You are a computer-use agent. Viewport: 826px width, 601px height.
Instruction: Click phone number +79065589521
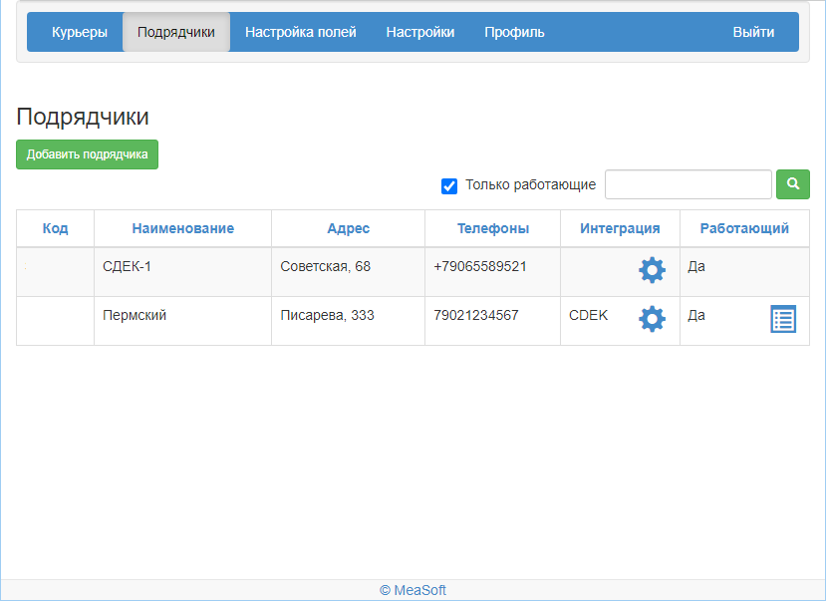(480, 266)
